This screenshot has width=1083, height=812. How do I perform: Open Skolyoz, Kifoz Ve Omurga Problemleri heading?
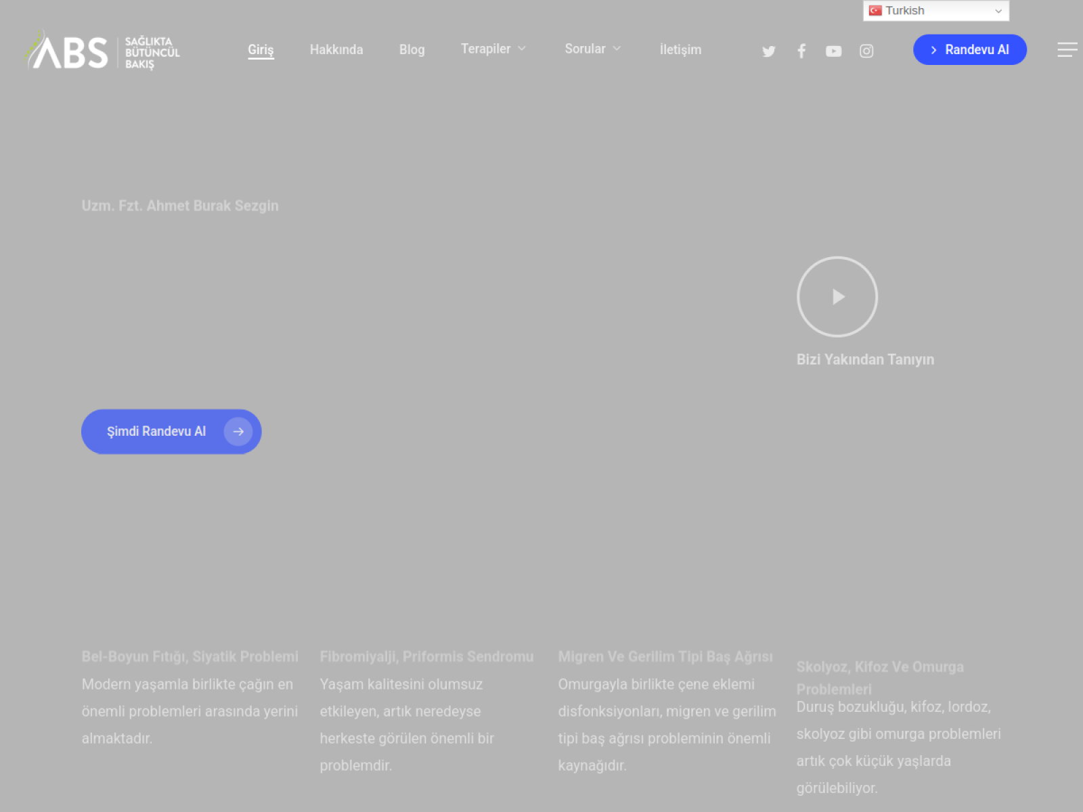click(x=880, y=677)
